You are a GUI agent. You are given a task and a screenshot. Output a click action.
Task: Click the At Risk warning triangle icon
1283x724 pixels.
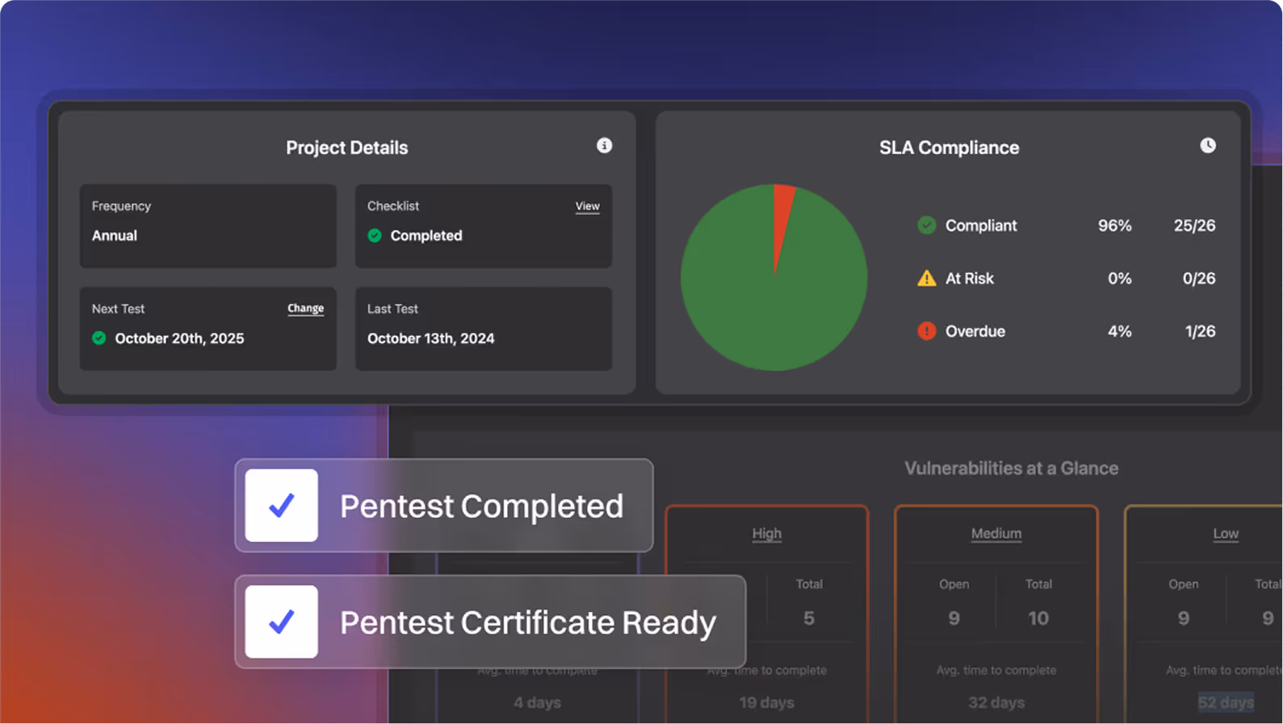click(927, 279)
